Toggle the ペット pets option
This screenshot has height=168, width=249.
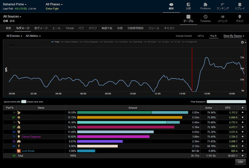pyautogui.click(x=214, y=36)
